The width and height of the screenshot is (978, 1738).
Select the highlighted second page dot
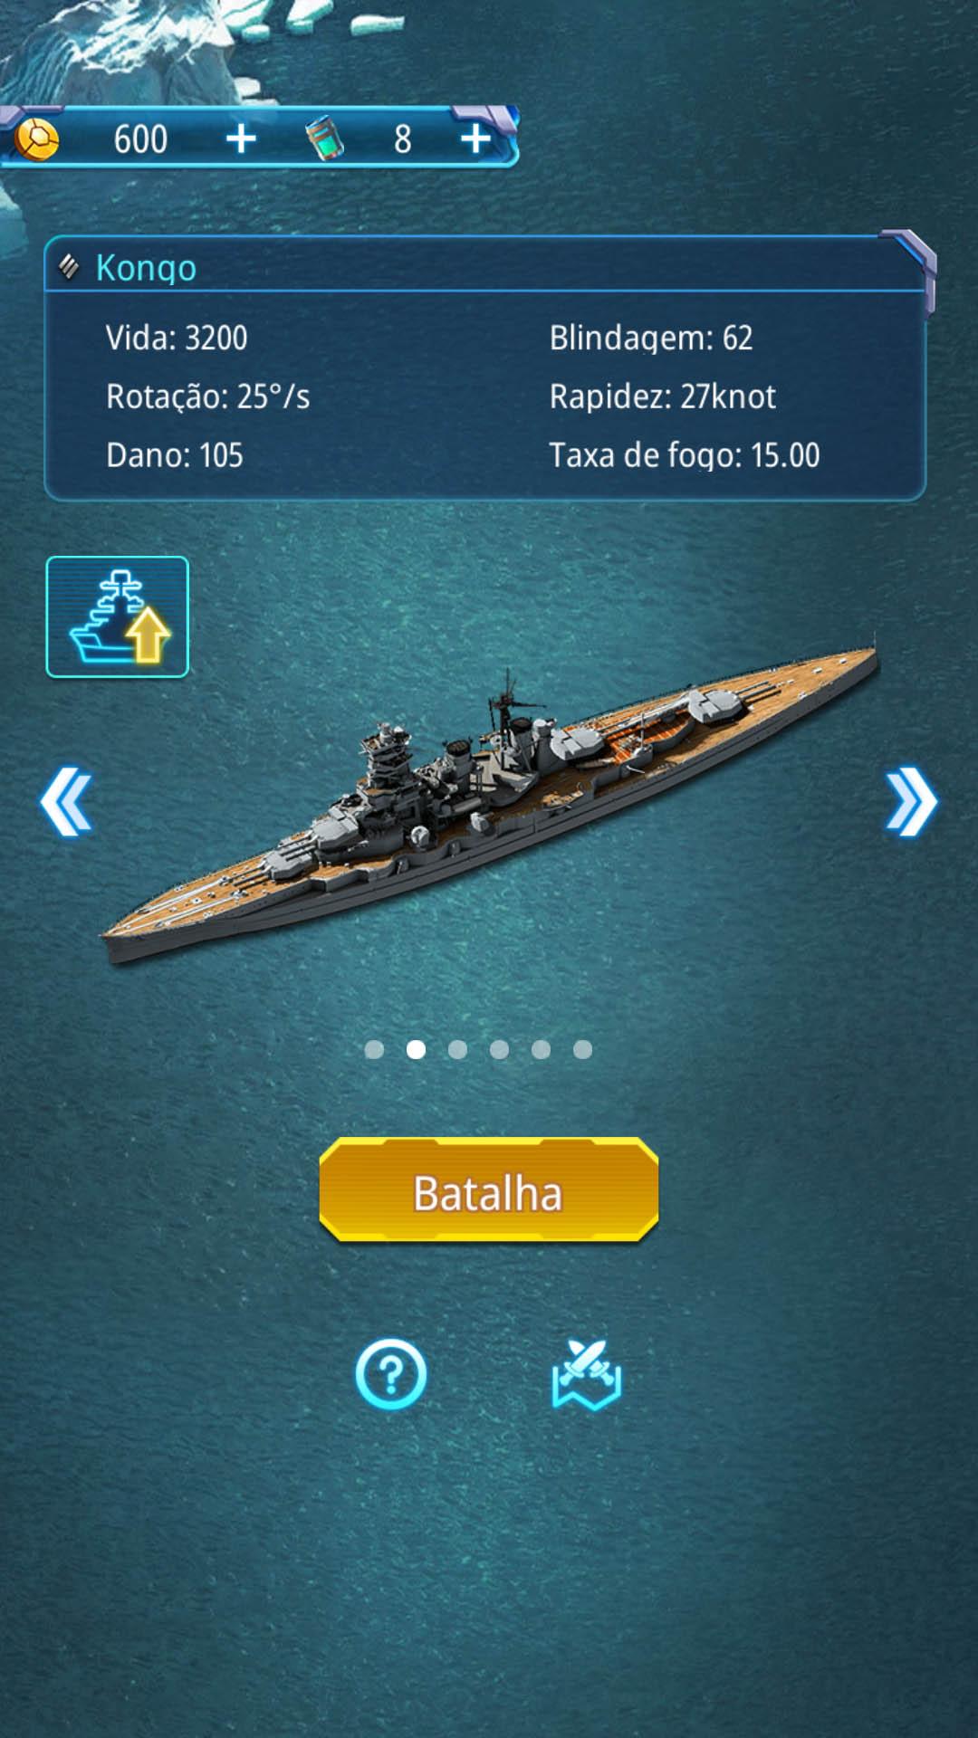coord(416,1049)
